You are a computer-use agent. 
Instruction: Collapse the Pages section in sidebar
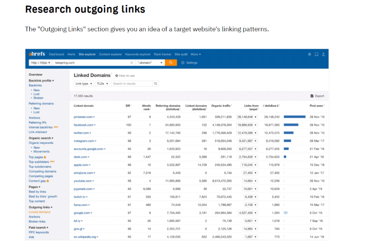35,187
